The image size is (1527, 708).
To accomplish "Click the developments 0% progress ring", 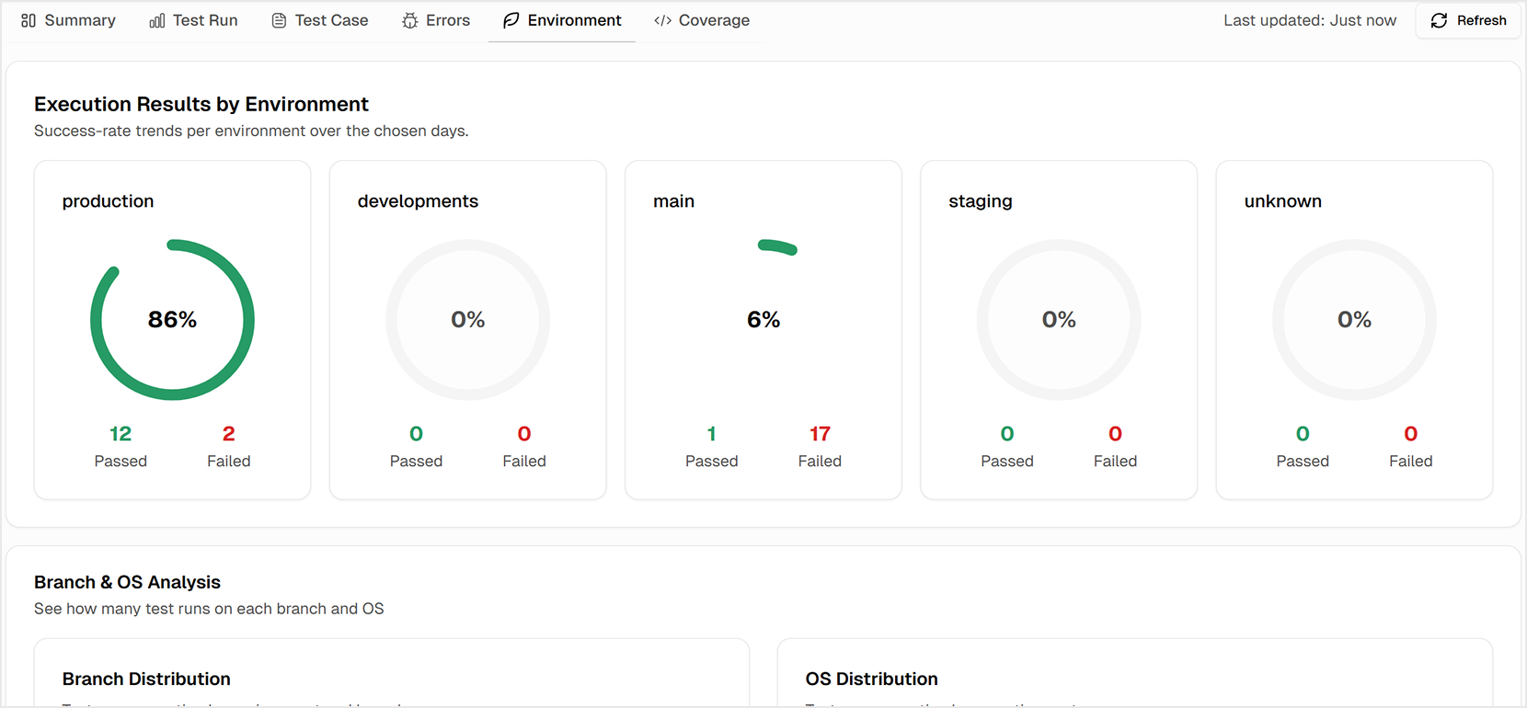I will [467, 320].
